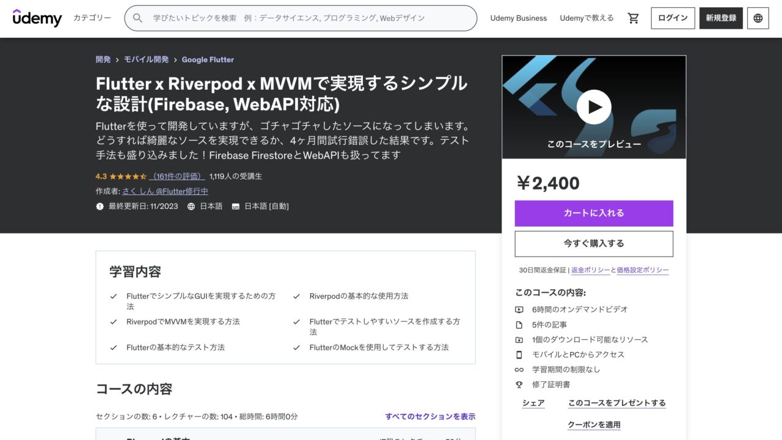Open the Udemy Business menu item
The image size is (782, 440).
518,18
